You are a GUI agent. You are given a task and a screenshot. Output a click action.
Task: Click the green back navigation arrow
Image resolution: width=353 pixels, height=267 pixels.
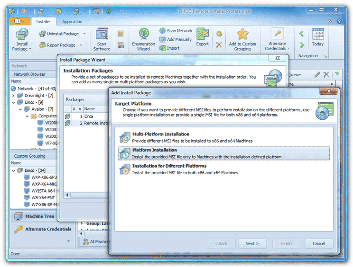click(302, 34)
